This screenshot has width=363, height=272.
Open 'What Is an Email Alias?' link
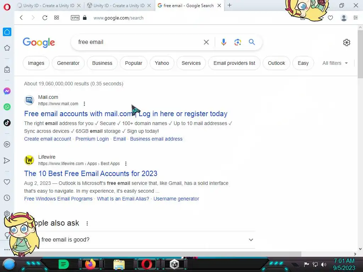[123, 199]
